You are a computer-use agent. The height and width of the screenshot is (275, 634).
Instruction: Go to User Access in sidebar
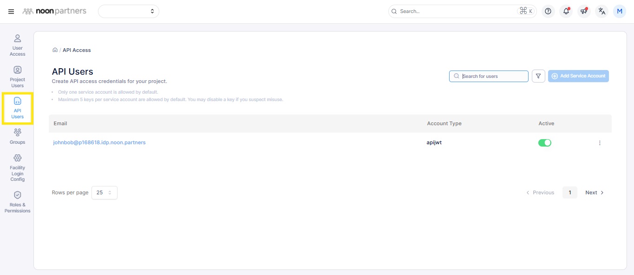click(17, 45)
